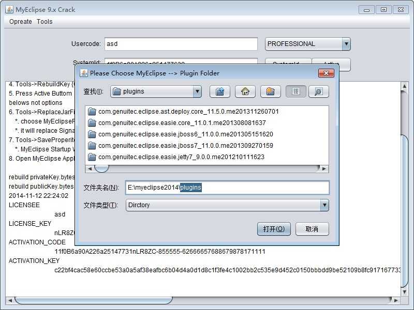Select folder icon for easie.core_11.0.1
The width and height of the screenshot is (414, 310).
92,123
